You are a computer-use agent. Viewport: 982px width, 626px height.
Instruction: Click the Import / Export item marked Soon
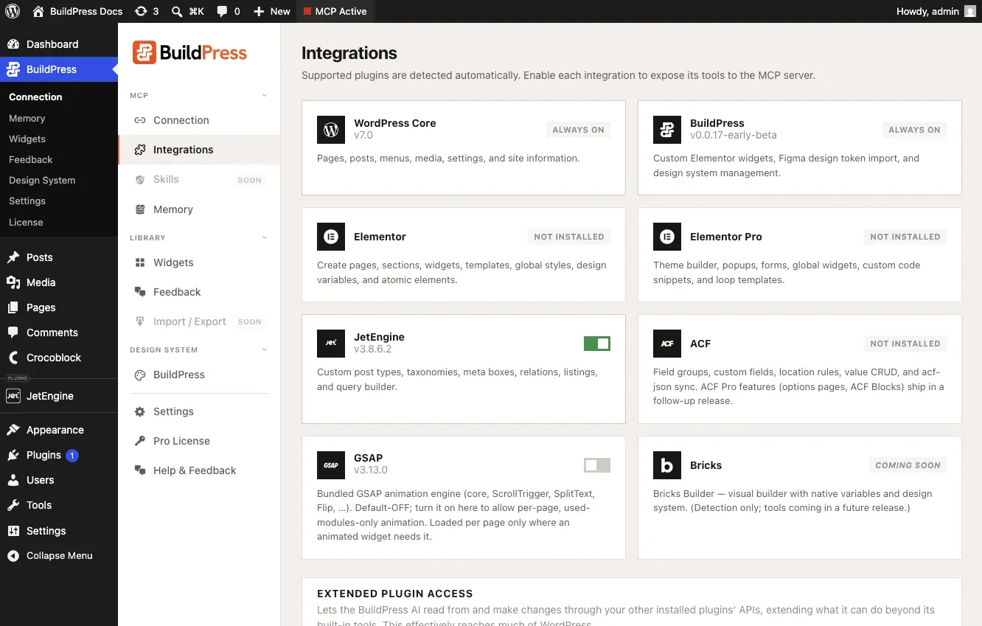tap(199, 321)
